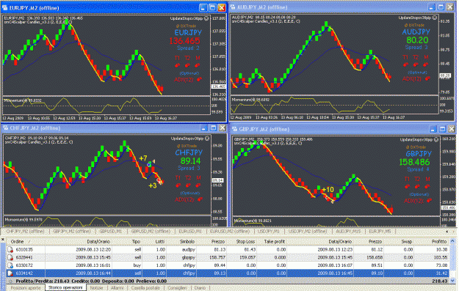Click the expert advisor smiley in the GBPJPY chart
459x291 pixels.
tap(436, 140)
